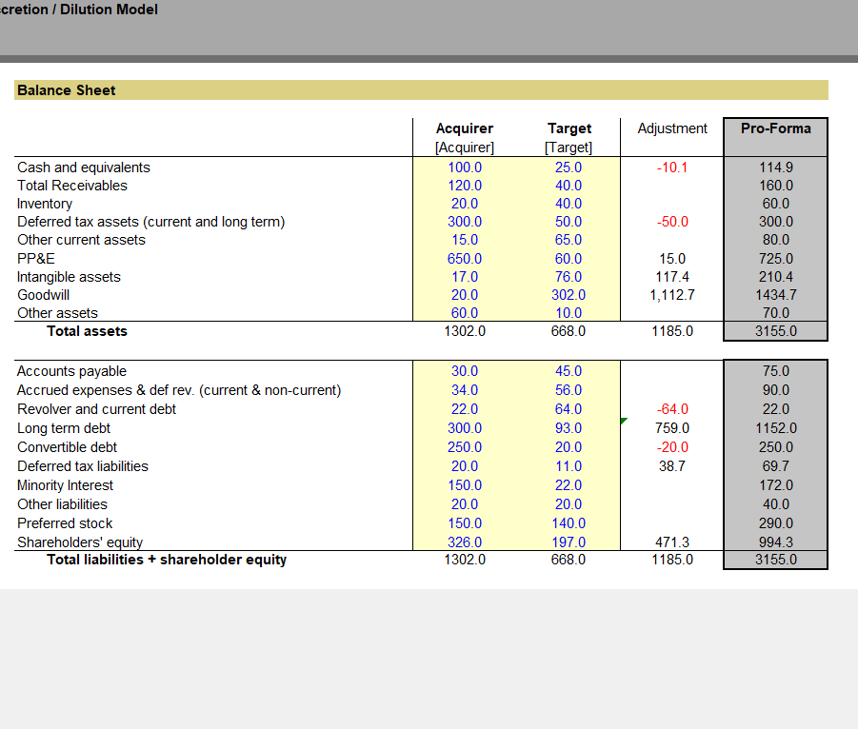Click the Pro-Forma column header
This screenshot has height=729, width=858.
point(775,128)
